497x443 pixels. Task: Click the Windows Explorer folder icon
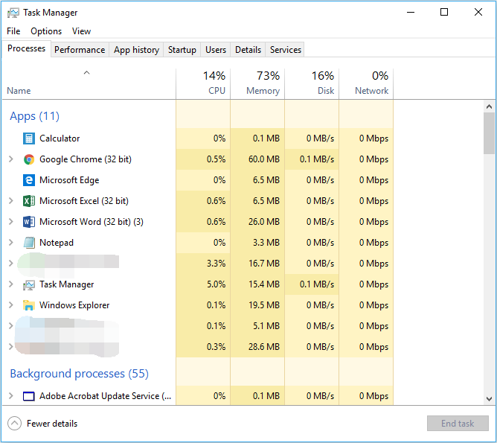29,305
